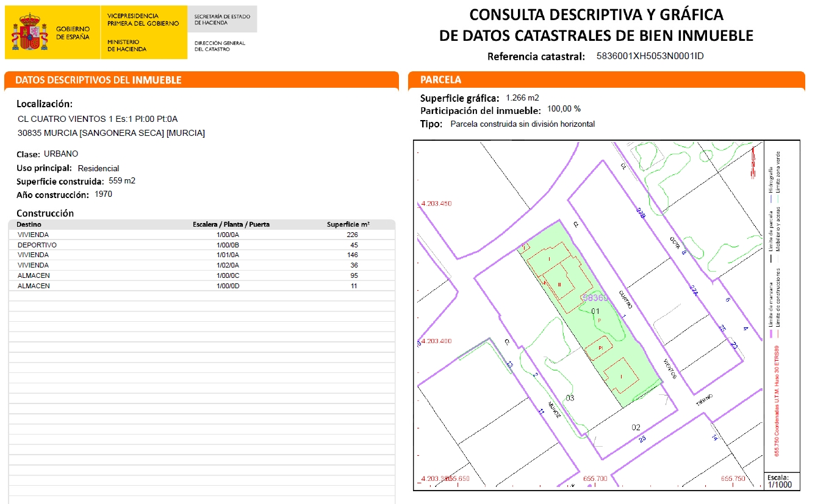Click the 'Localización:' label

(45, 104)
